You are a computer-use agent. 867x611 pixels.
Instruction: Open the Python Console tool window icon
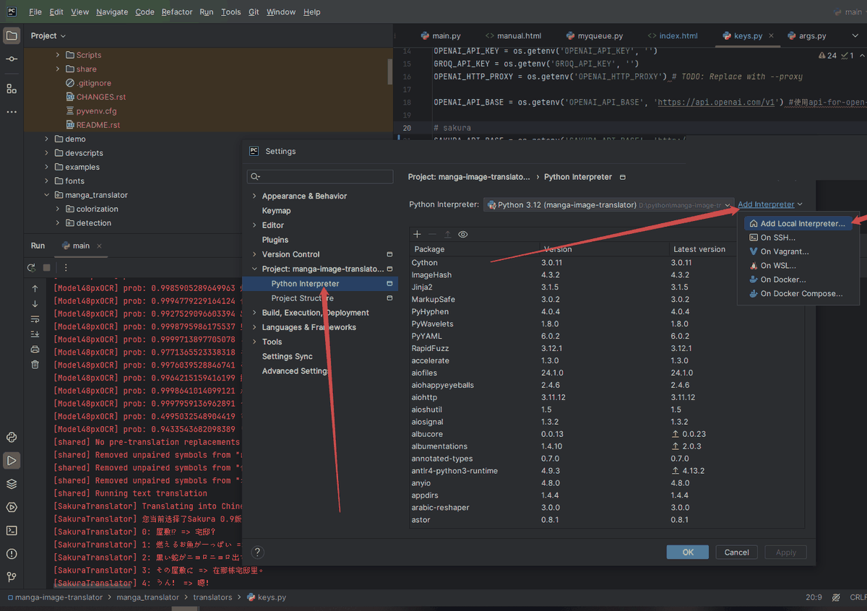(12, 437)
